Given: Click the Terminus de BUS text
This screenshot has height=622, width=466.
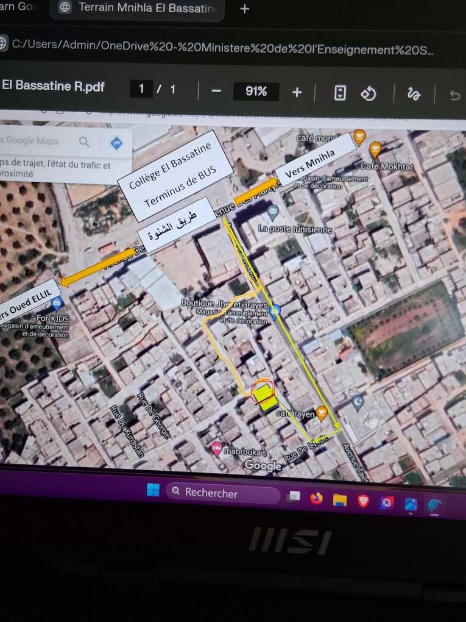Looking at the screenshot, I should (180, 186).
